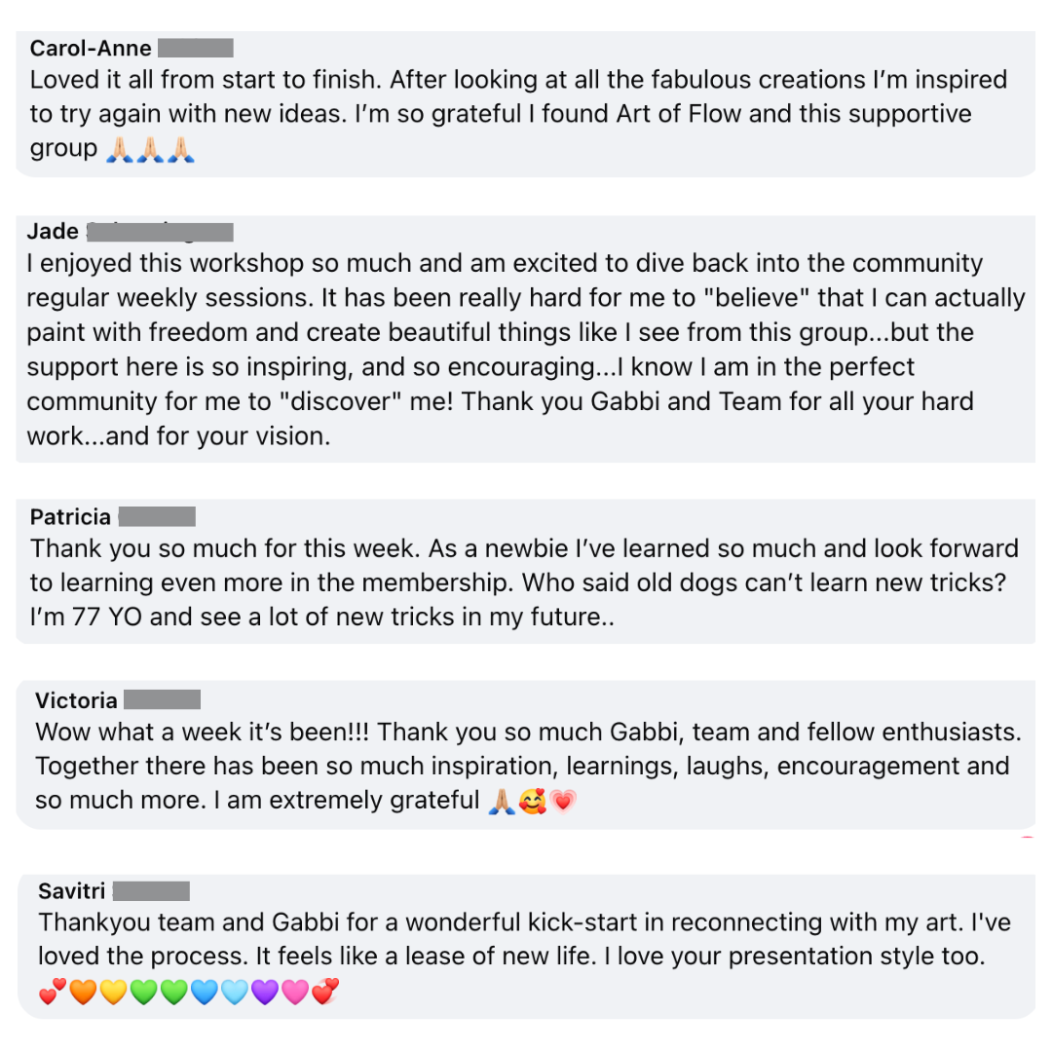Click commenter name Carol-Anne
This screenshot has height=1052, width=1052.
91,49
